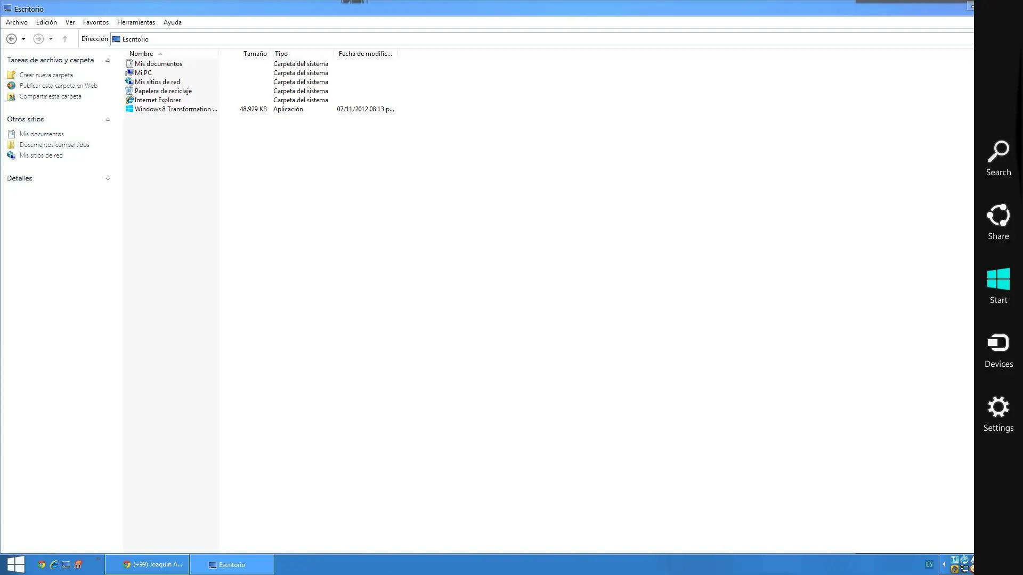Viewport: 1023px width, 575px height.
Task: Open Mis documentos under Otros sitios
Action: coord(42,134)
